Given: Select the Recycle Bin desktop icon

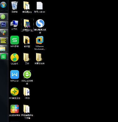Looking at the screenshot, I should [15, 7].
